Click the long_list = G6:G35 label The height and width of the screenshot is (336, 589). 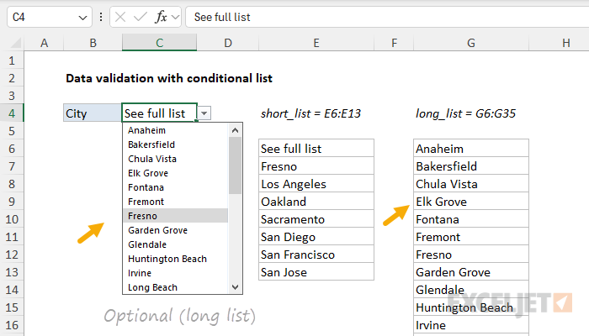point(465,113)
